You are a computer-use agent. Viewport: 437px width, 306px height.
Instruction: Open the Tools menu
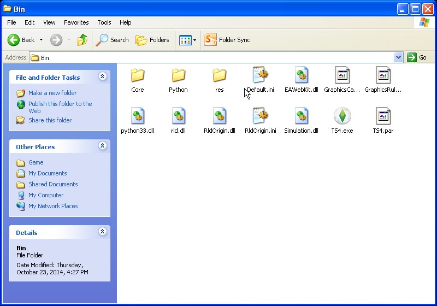(104, 22)
